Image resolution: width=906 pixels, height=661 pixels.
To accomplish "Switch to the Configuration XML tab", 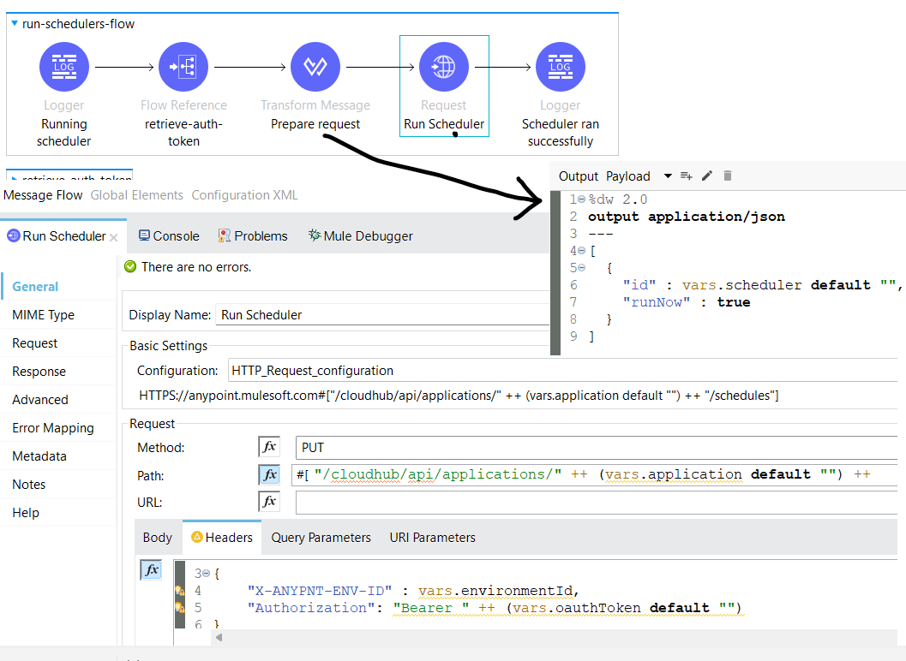I will [244, 194].
